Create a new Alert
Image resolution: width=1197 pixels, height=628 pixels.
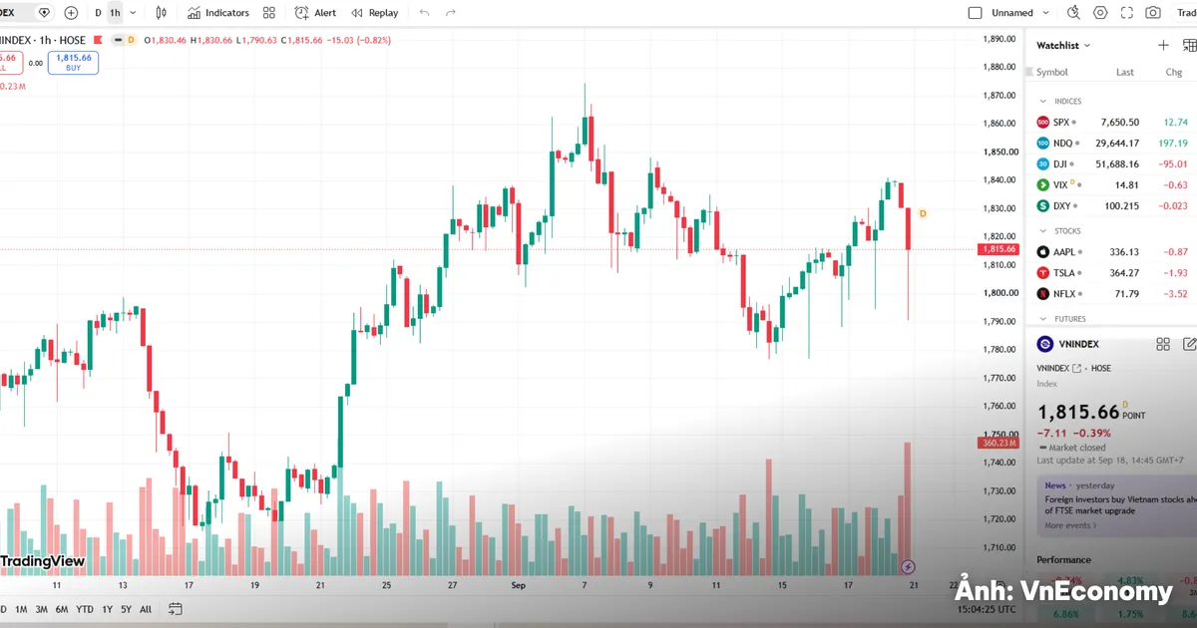point(315,13)
